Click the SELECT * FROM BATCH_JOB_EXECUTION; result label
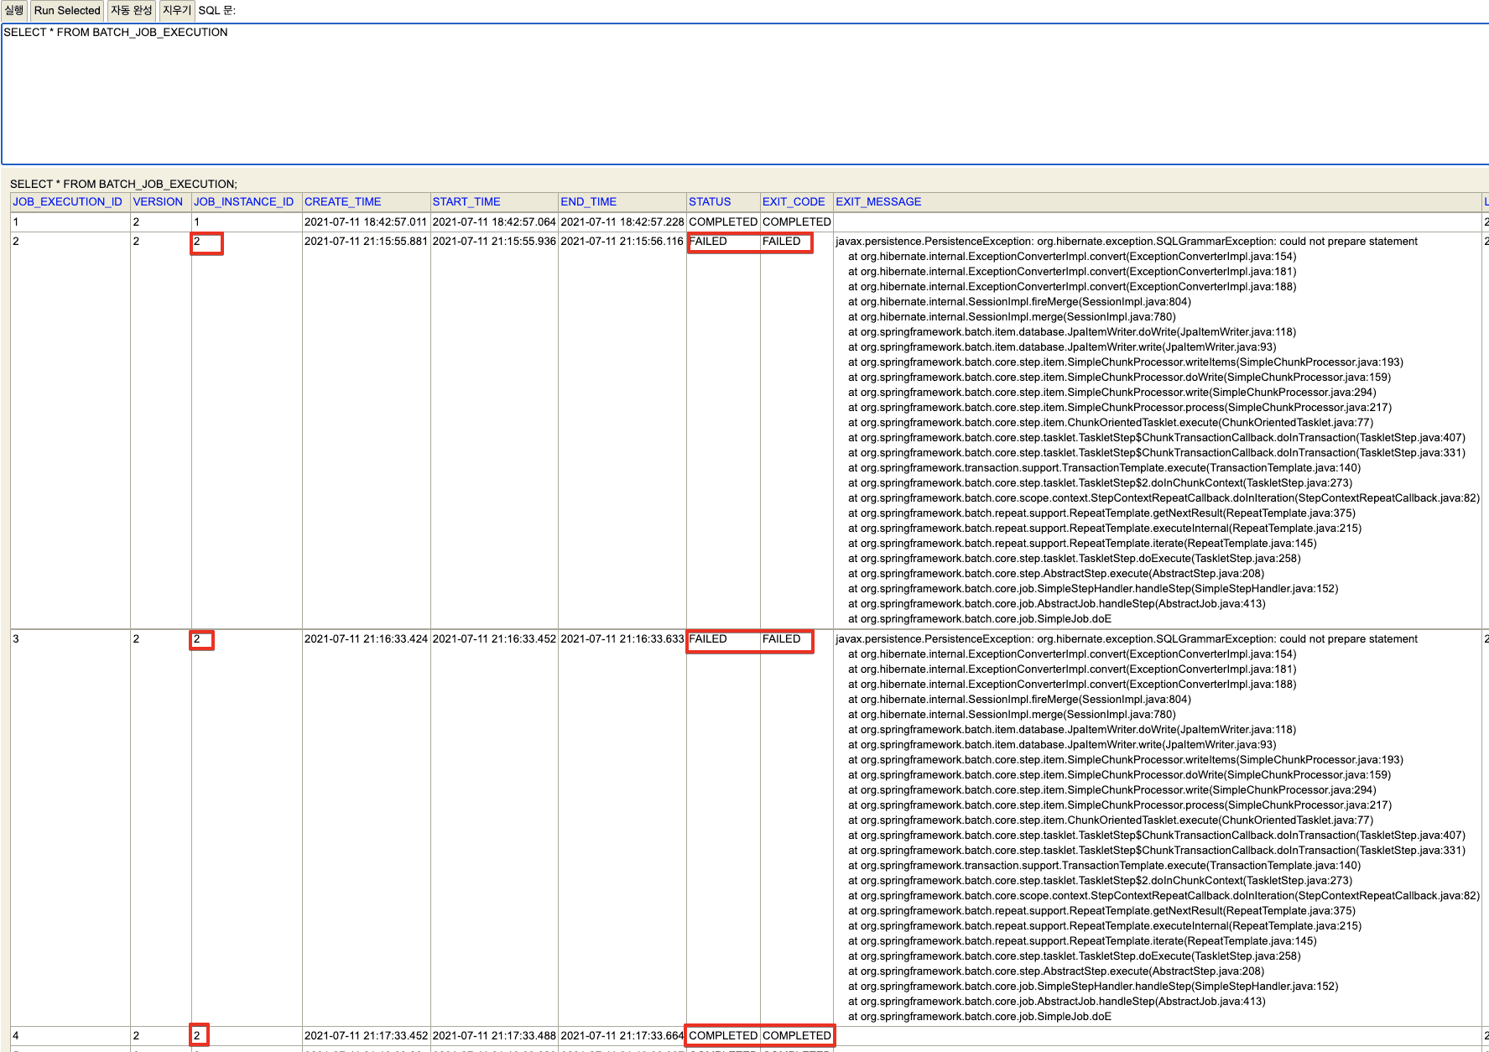1489x1052 pixels. [x=123, y=184]
